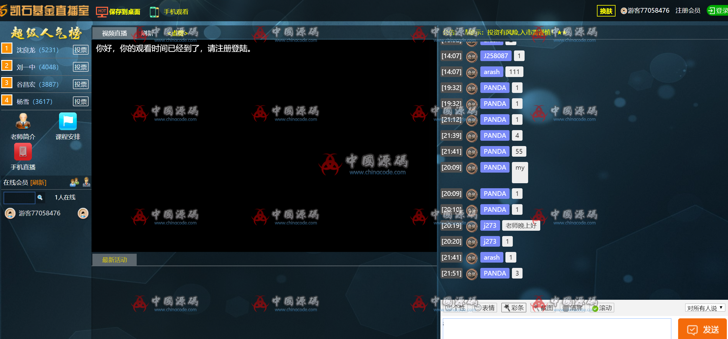Viewport: 728px width, 339px height.
Task: Switch to the 视频直播 tab
Action: click(x=115, y=33)
